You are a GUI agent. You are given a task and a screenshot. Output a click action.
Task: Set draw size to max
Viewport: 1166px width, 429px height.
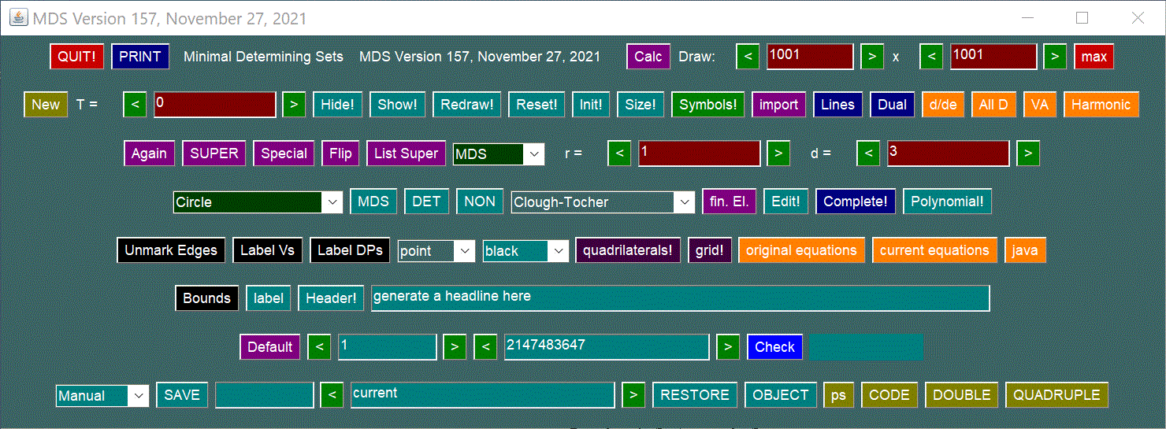tap(1094, 57)
